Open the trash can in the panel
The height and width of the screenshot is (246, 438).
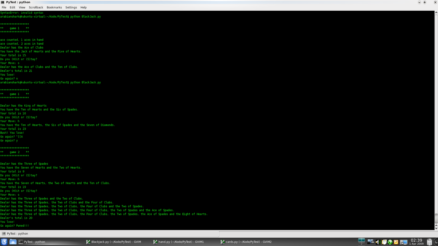(x=430, y=242)
